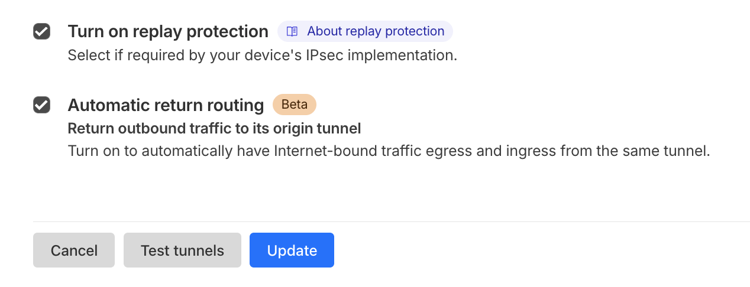The height and width of the screenshot is (287, 750).
Task: Open the About replay protection link
Action: (375, 31)
